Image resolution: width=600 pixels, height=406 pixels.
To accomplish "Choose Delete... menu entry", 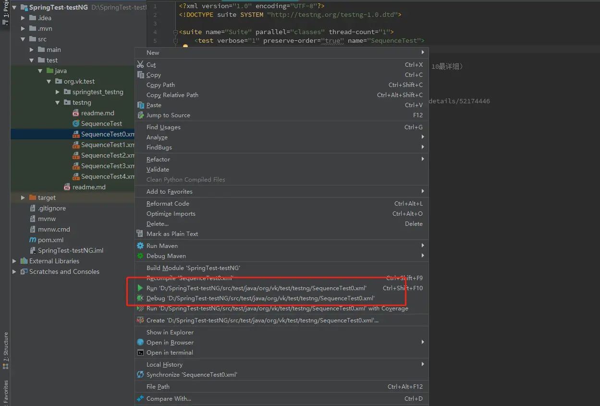I will pyautogui.click(x=282, y=223).
